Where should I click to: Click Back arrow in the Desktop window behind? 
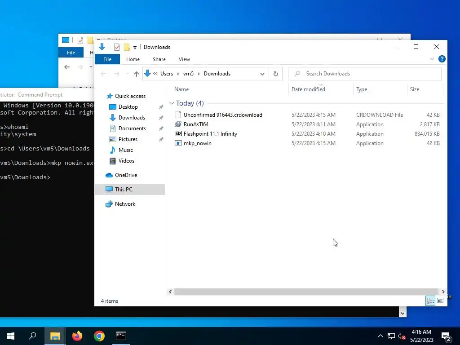(67, 67)
